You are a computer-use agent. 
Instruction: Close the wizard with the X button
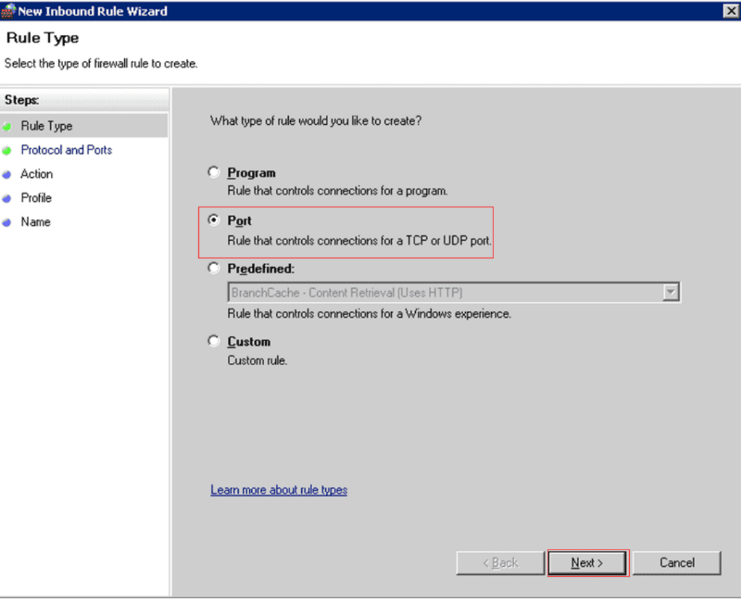tap(733, 10)
